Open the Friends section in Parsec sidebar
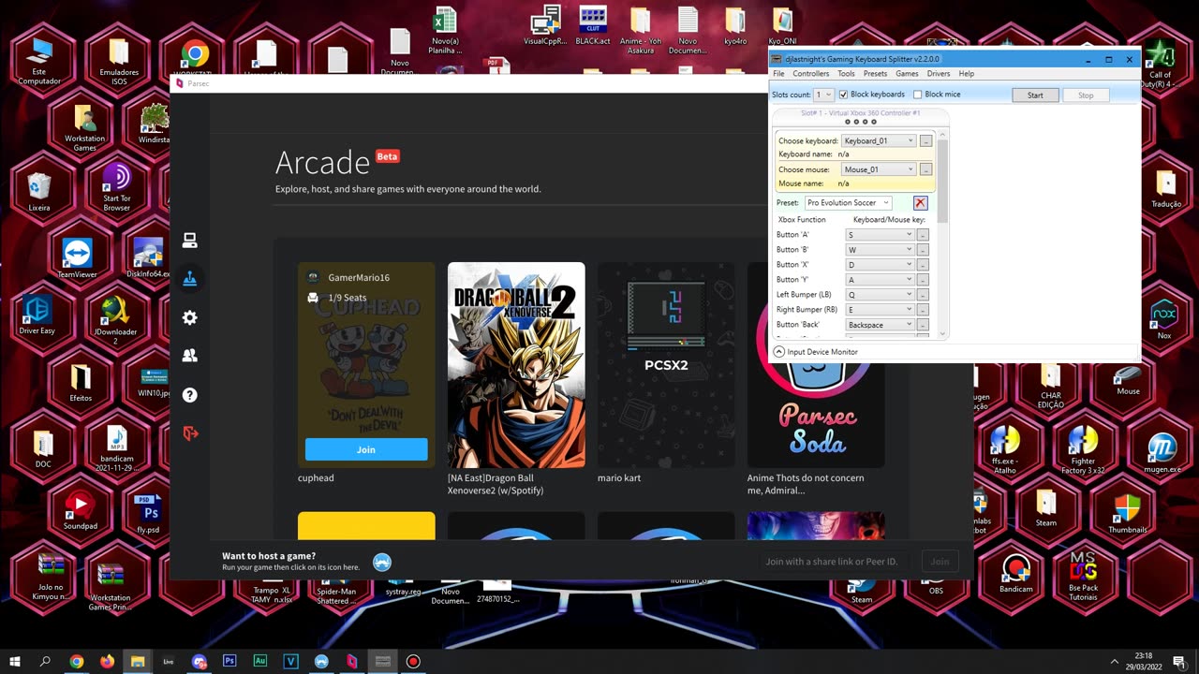The height and width of the screenshot is (674, 1199). tap(189, 356)
